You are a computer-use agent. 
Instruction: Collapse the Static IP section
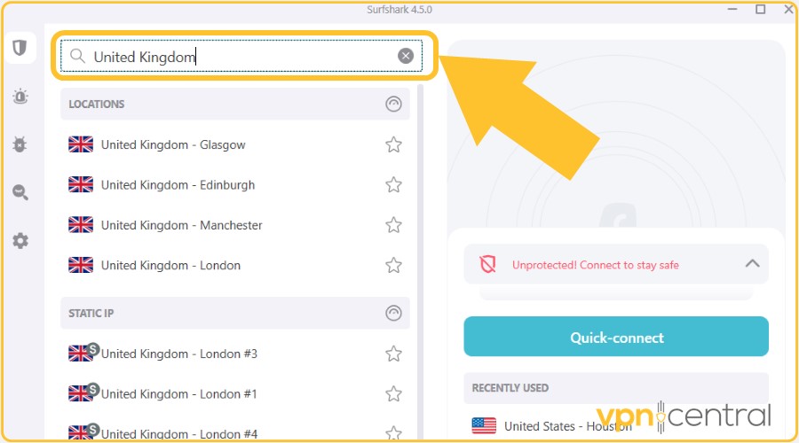pos(393,313)
